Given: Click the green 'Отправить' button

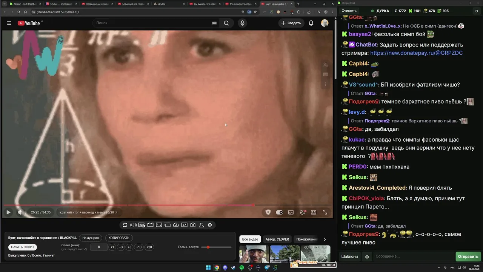Looking at the screenshot, I should click(x=468, y=257).
